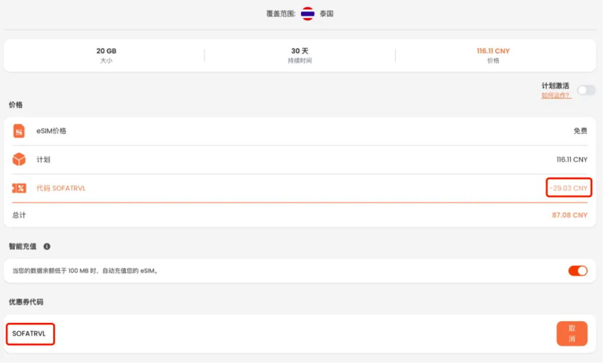Disable the 智能充值 auto top-up toggle
The image size is (603, 363).
pos(578,271)
